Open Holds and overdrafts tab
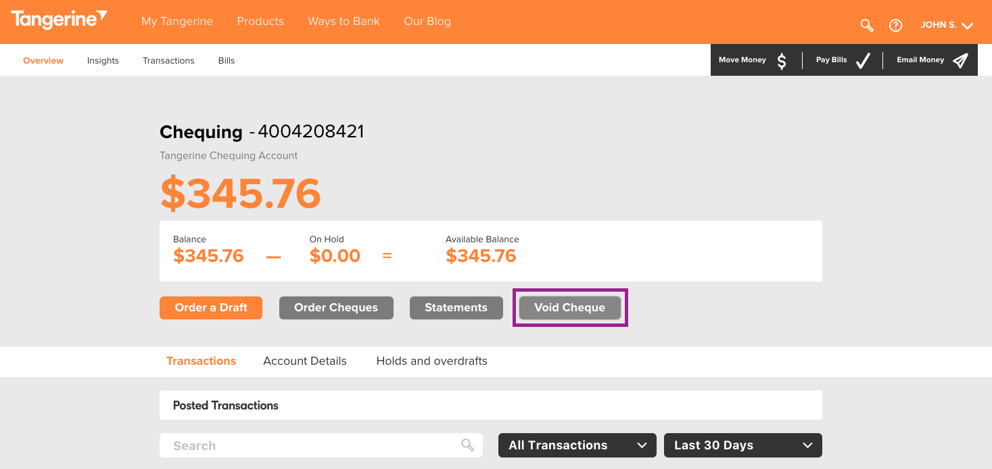The image size is (992, 469). coord(431,361)
